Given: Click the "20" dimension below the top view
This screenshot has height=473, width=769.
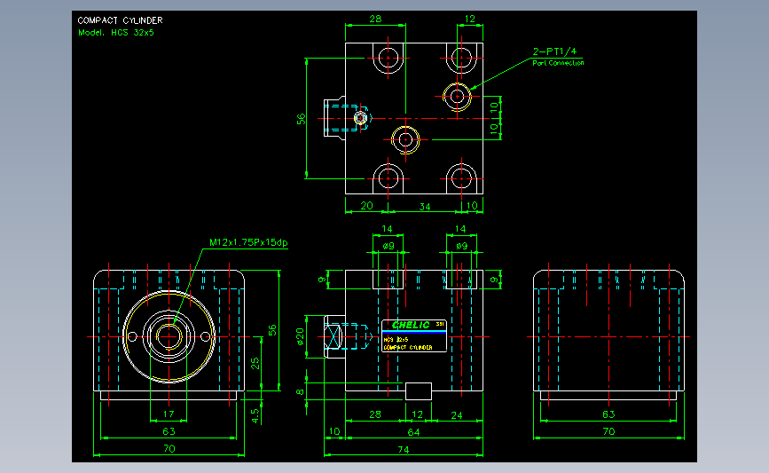Looking at the screenshot, I should [366, 206].
